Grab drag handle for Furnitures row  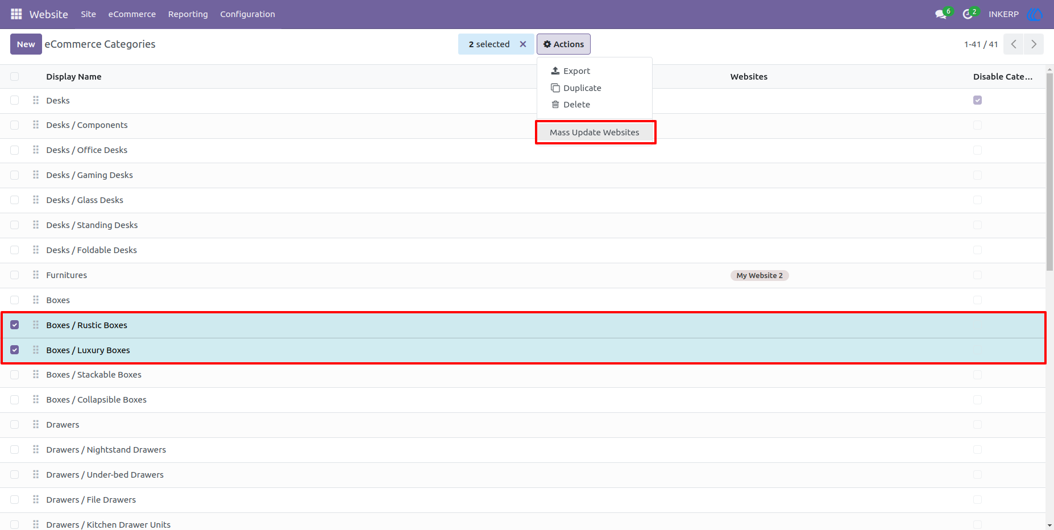point(36,275)
